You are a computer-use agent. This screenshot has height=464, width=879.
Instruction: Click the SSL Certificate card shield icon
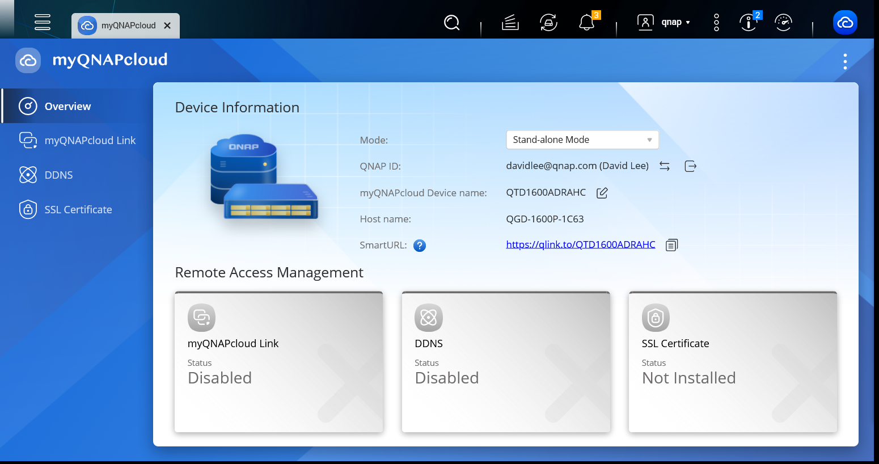pyautogui.click(x=656, y=318)
